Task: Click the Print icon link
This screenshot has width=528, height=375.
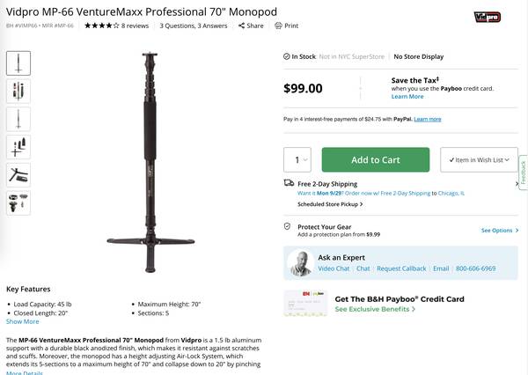Action: 286,26
